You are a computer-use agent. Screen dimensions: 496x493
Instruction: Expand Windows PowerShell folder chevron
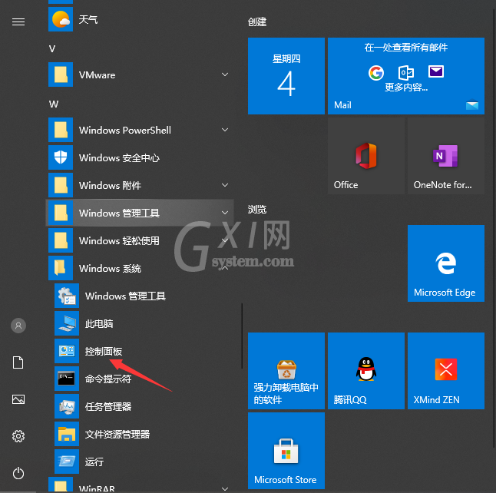pos(225,130)
